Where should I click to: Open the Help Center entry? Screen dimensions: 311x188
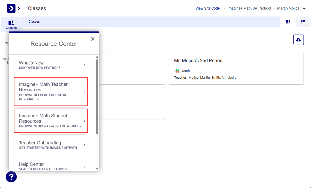52,166
